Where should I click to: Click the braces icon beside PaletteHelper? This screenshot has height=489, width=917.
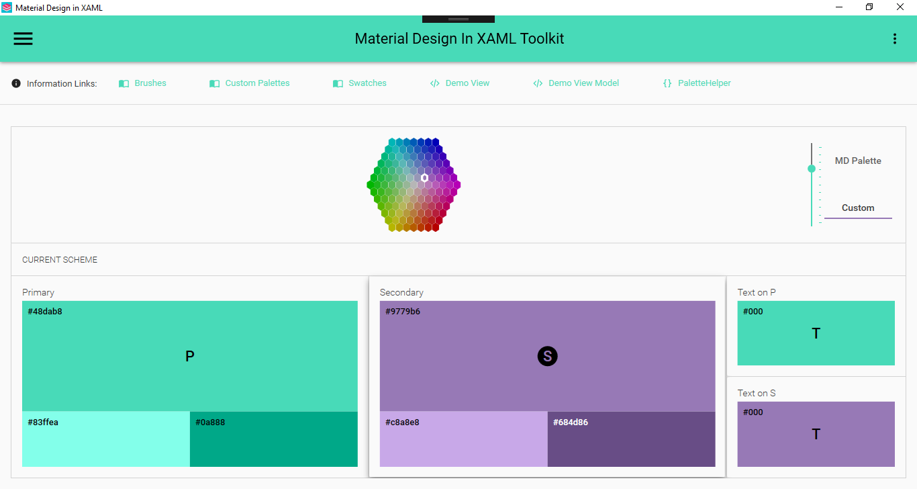667,83
